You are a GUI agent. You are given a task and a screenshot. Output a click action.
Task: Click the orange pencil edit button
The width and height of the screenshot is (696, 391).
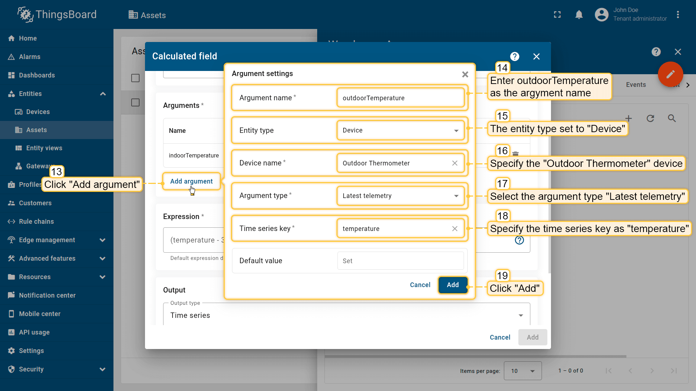click(x=670, y=74)
